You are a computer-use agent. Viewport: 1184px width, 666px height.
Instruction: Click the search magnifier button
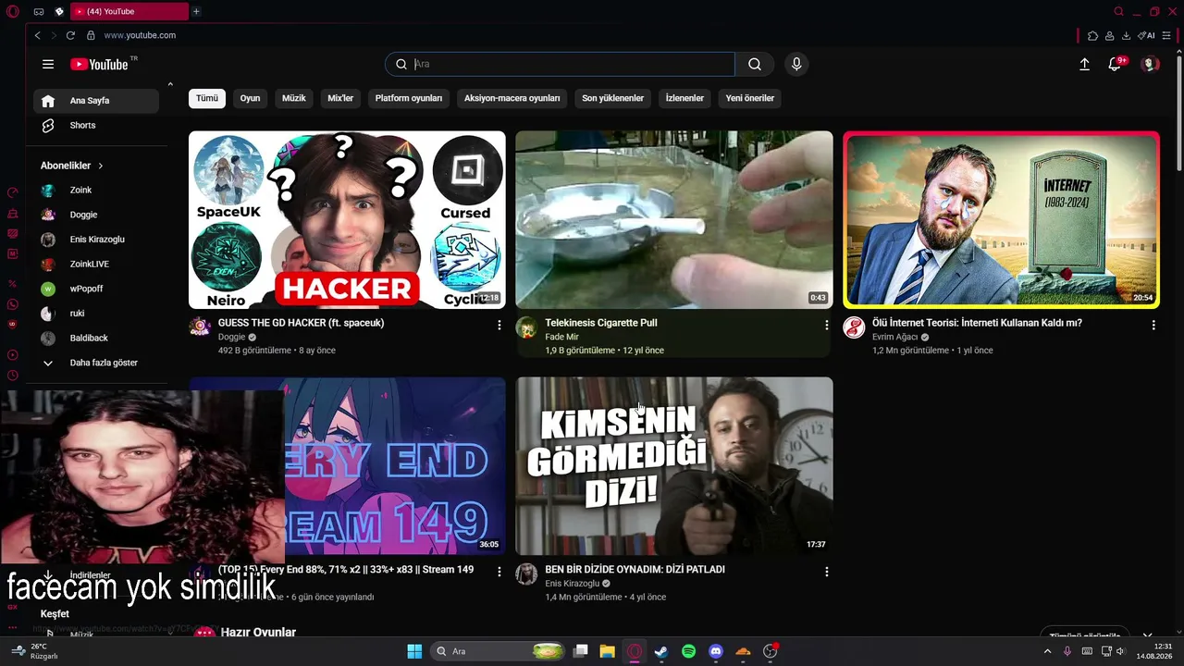(x=755, y=64)
